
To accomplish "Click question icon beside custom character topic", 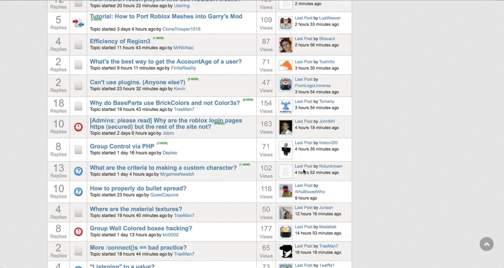I will (x=78, y=171).
